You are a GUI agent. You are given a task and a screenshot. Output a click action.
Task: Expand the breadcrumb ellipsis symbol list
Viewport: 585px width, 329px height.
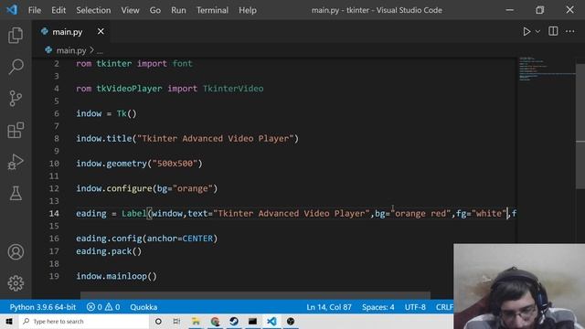click(100, 51)
